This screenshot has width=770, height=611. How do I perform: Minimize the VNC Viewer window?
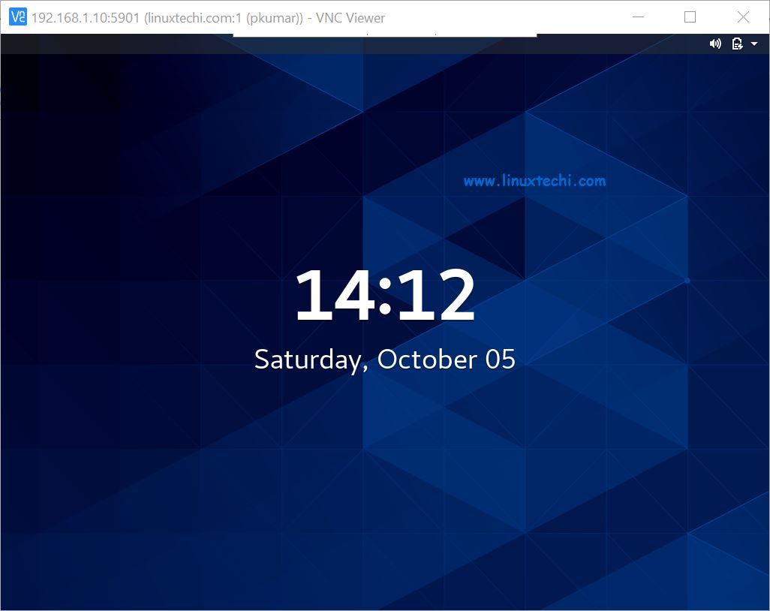click(637, 17)
